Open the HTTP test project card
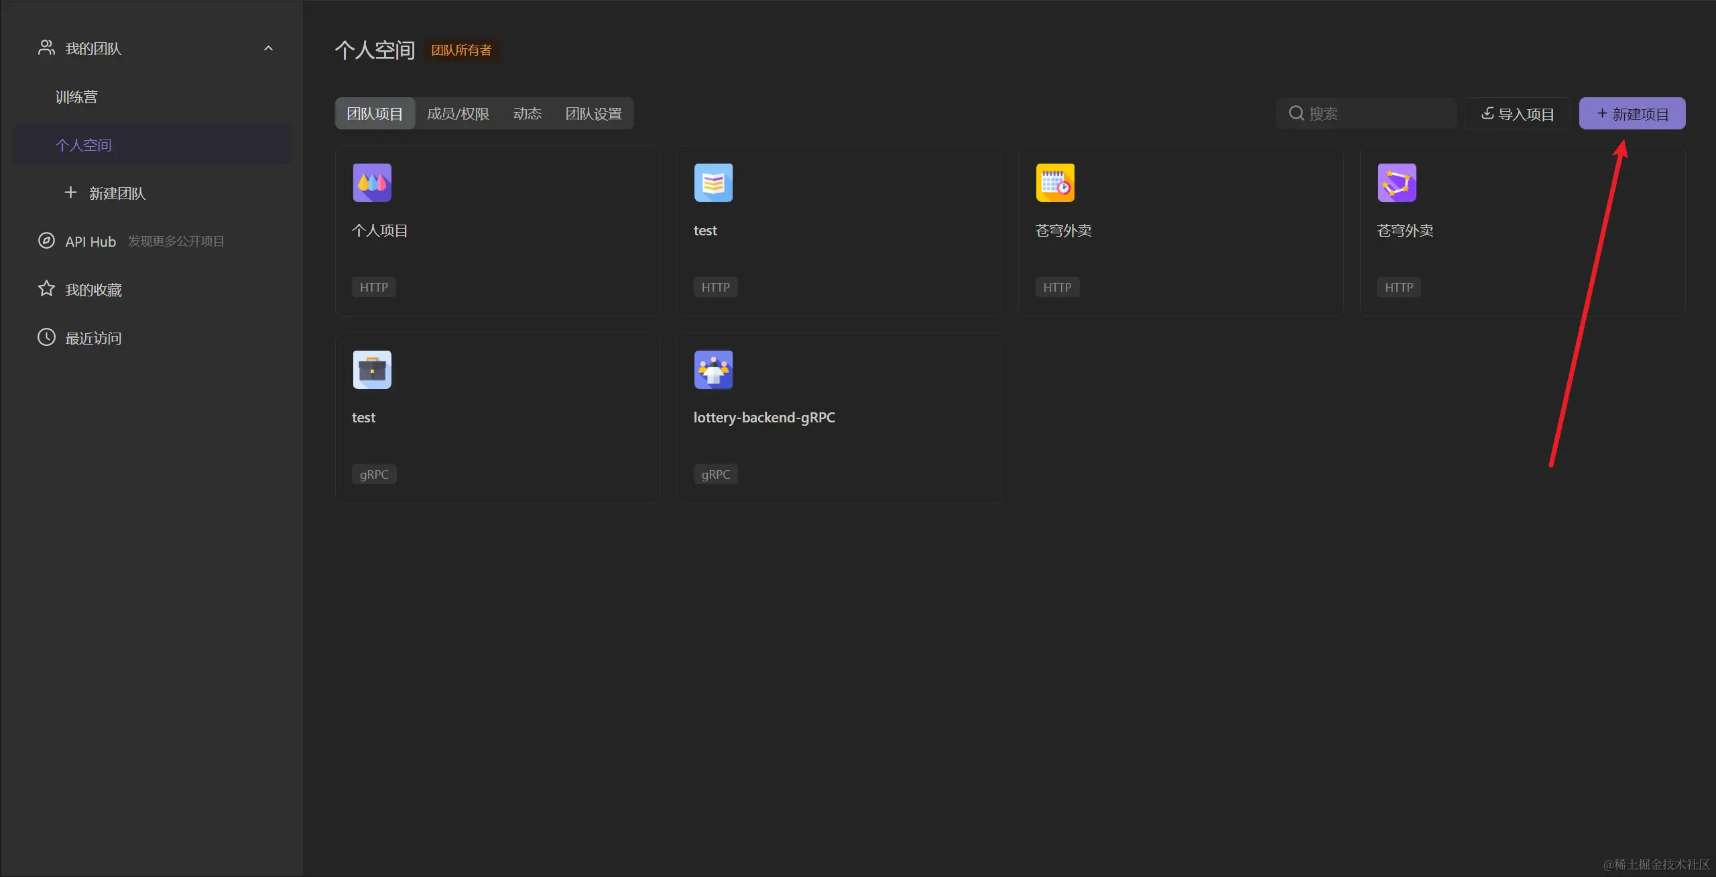This screenshot has height=877, width=1716. [838, 231]
